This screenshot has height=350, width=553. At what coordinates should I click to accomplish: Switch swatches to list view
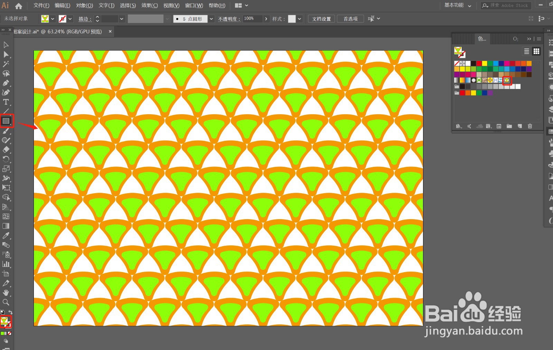(526, 51)
